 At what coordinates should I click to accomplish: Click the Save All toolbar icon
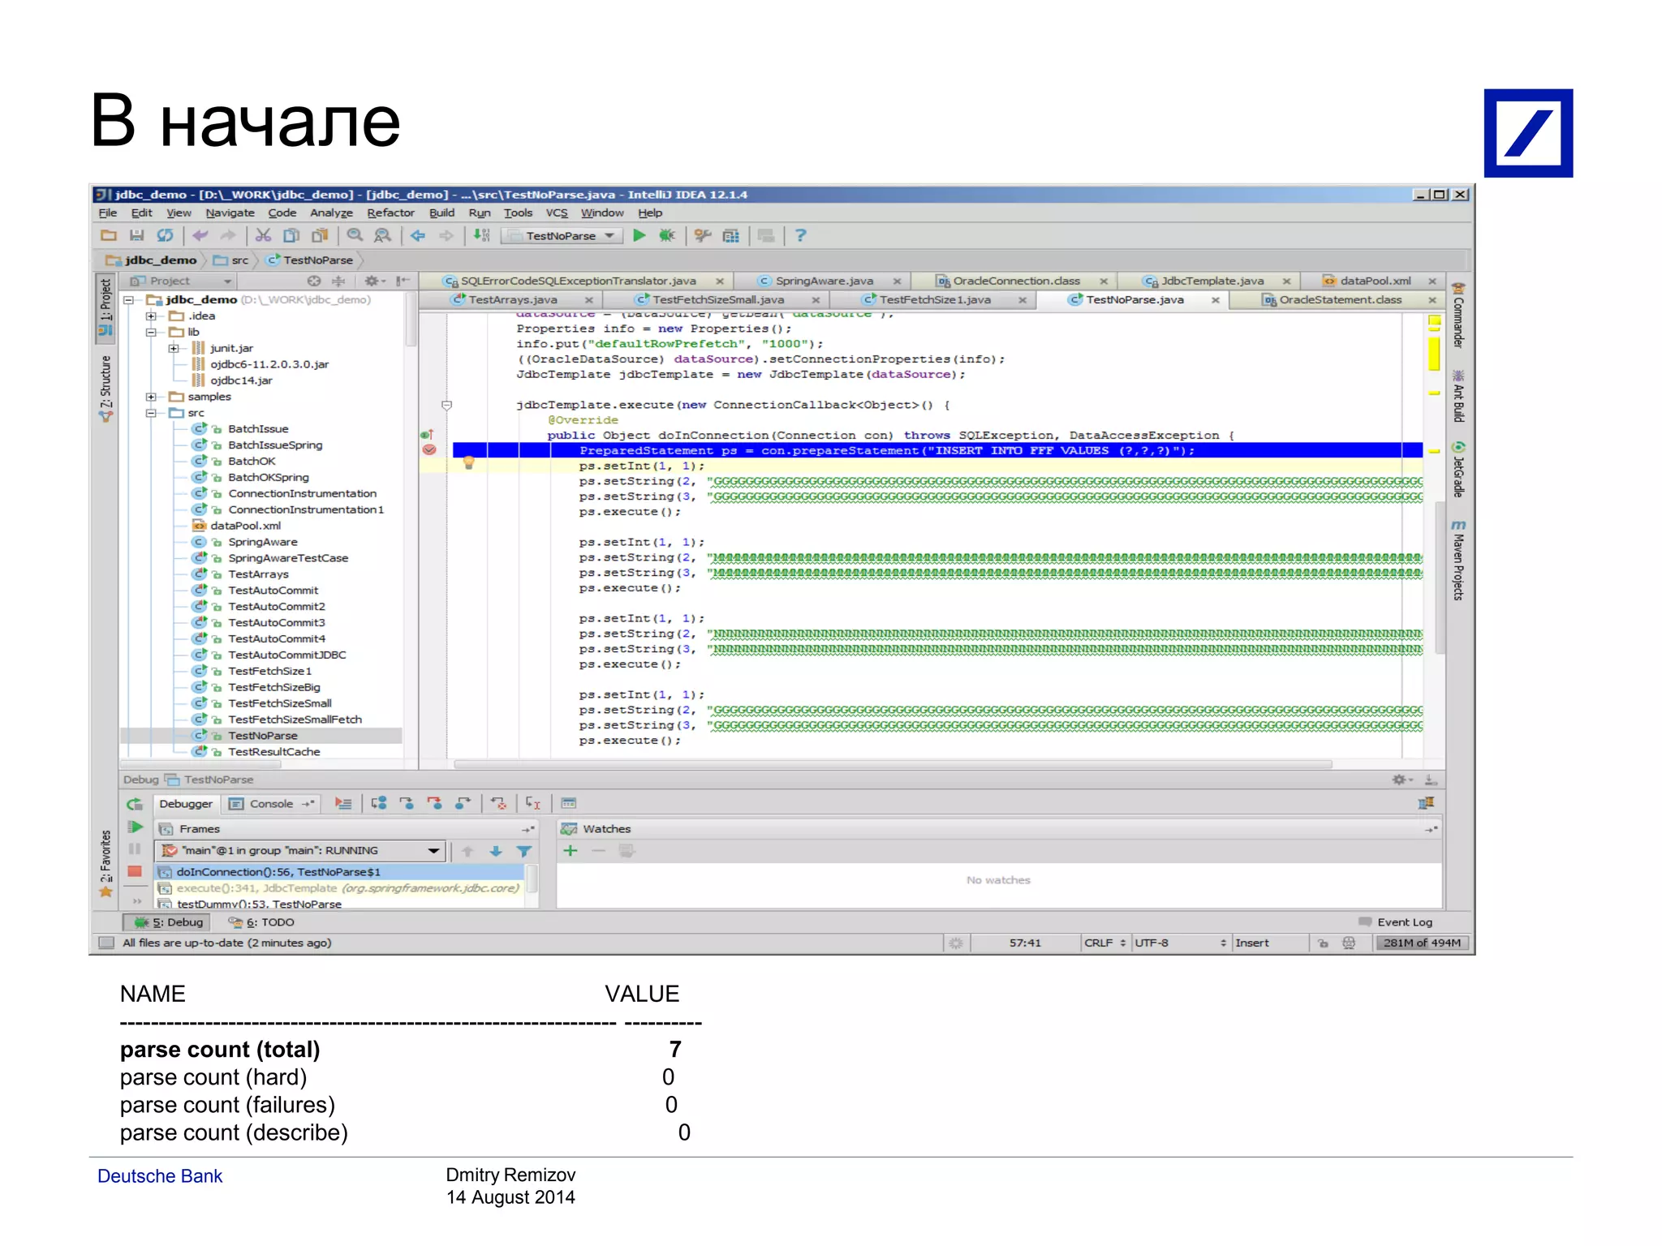coord(136,235)
